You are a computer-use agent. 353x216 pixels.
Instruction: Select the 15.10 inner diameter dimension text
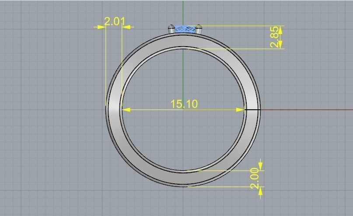(184, 104)
